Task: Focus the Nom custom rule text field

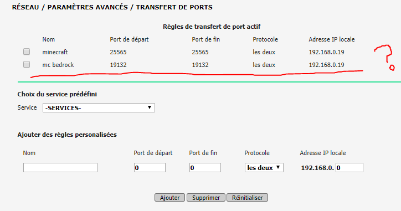Action: [x=60, y=167]
